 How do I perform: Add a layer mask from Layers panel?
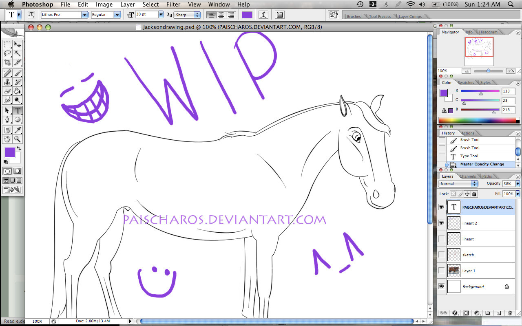(466, 313)
